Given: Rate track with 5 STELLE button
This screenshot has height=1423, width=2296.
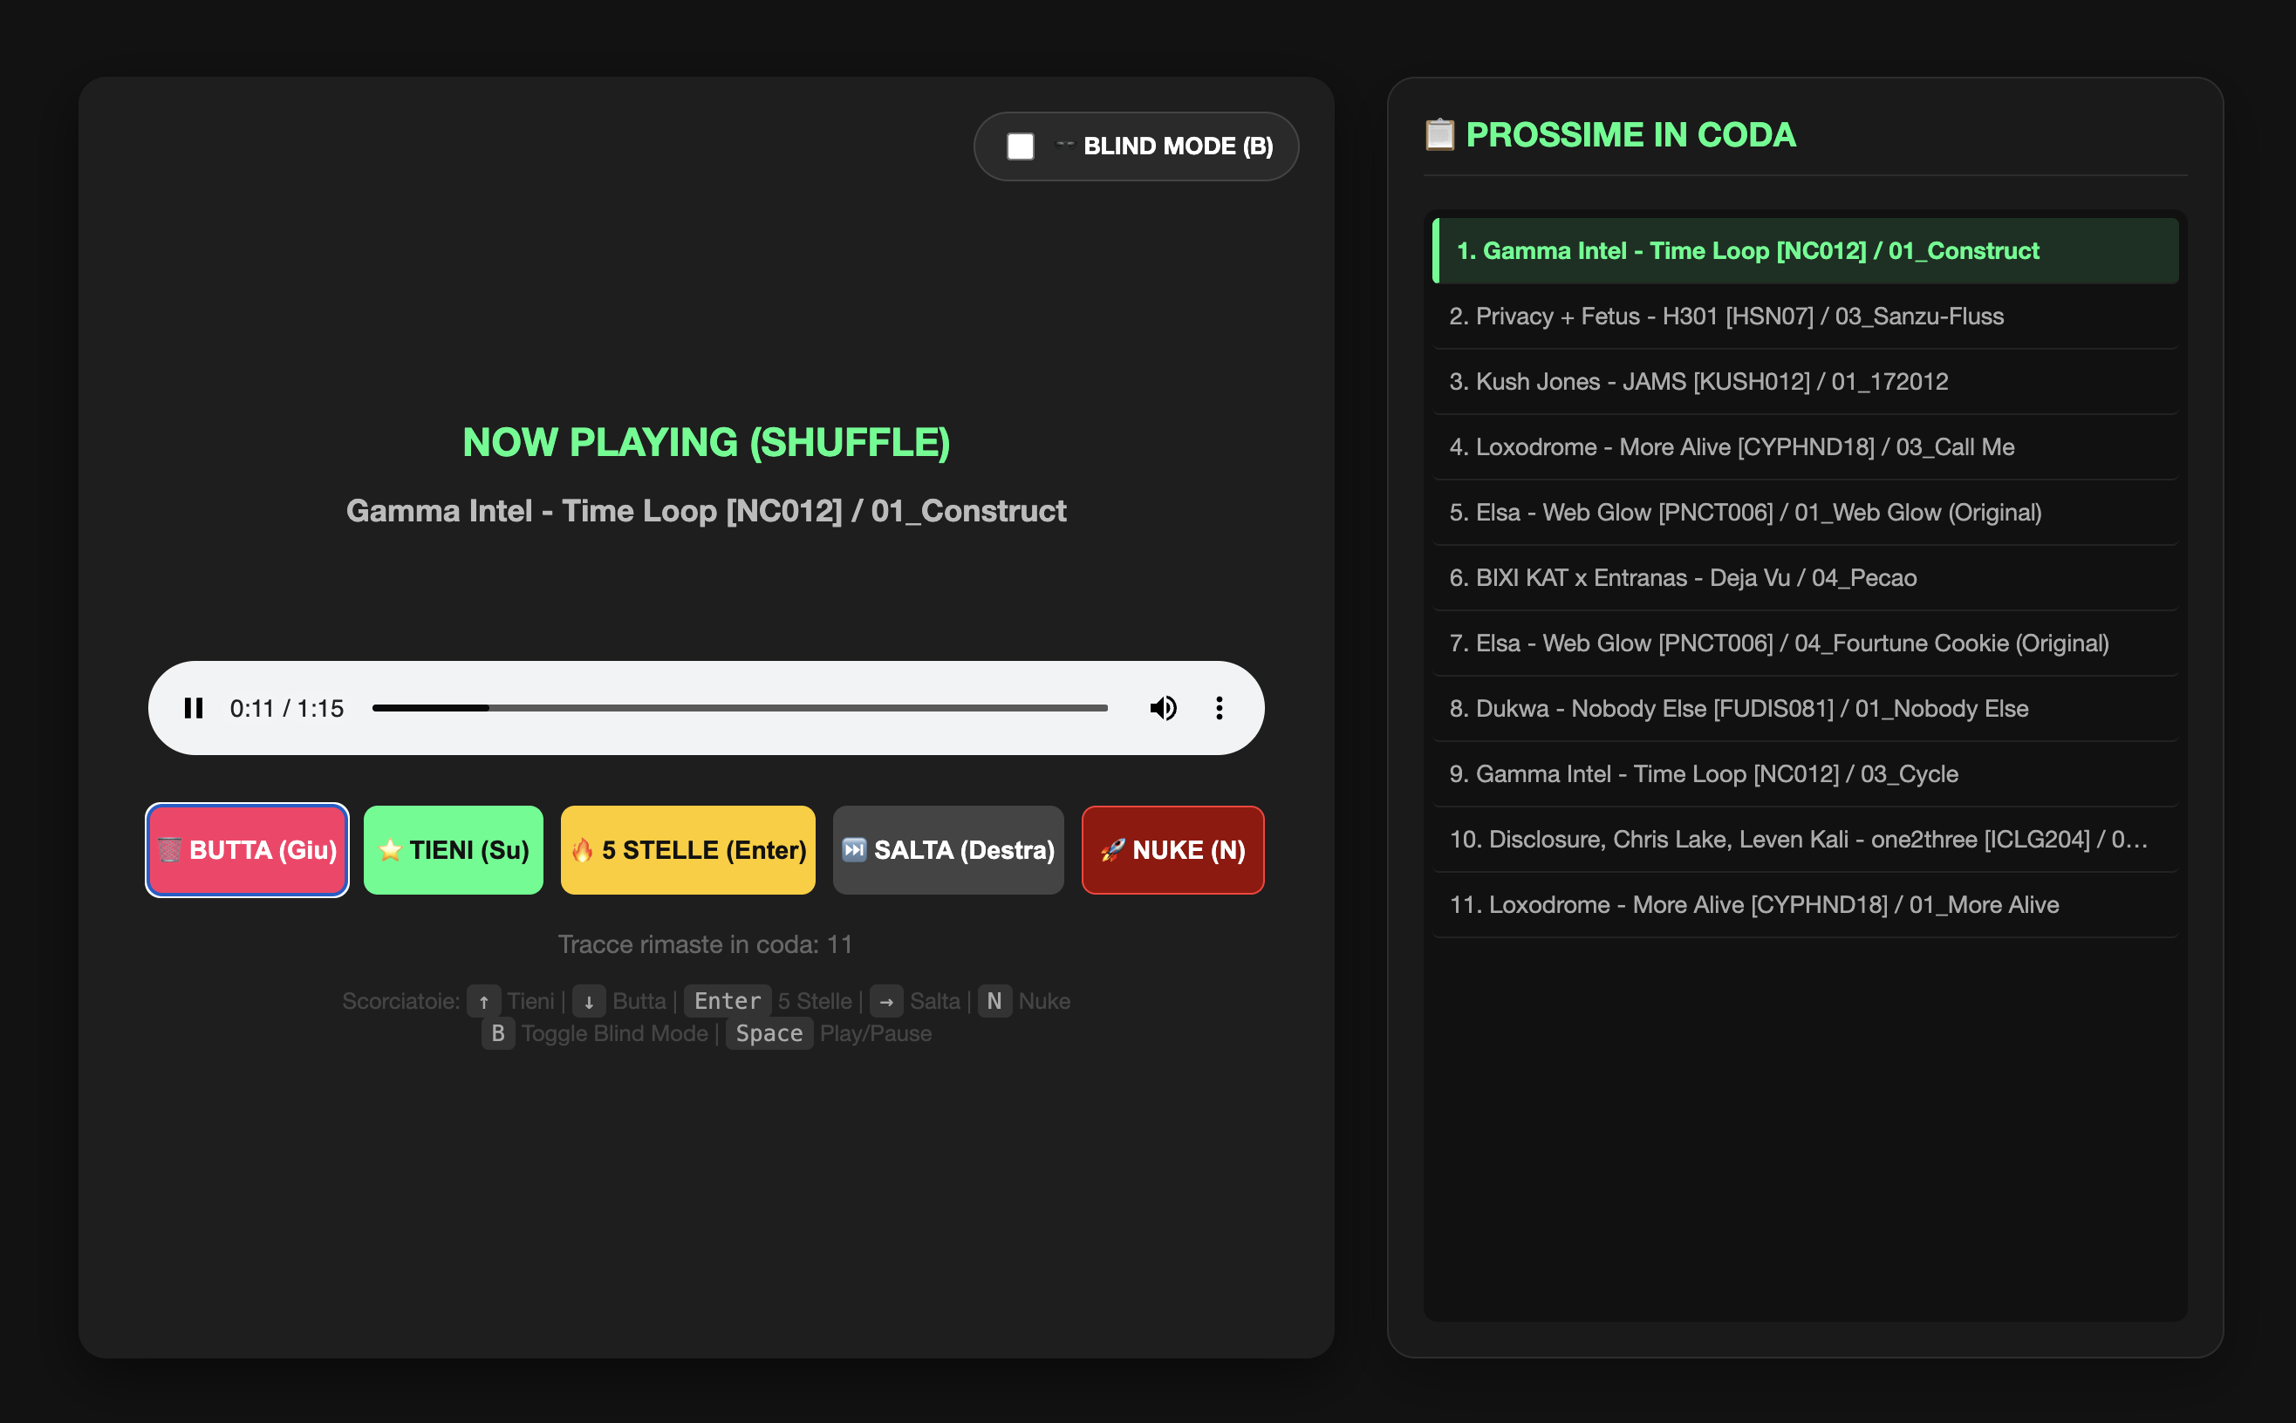Looking at the screenshot, I should pos(688,850).
